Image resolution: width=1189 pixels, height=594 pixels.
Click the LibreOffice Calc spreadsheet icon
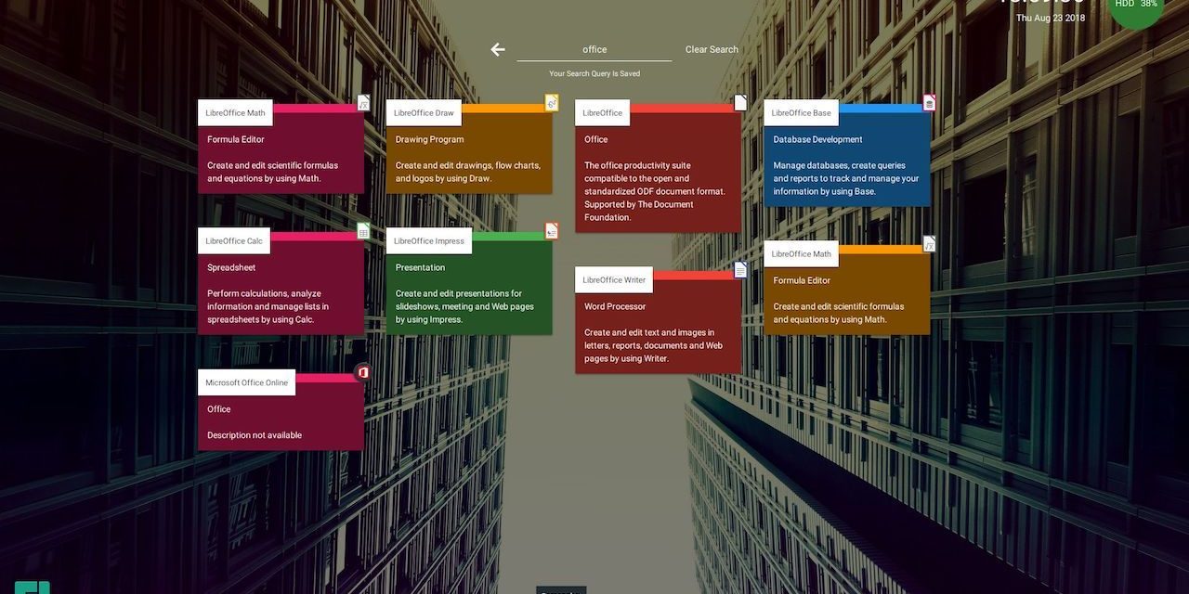[x=363, y=231]
